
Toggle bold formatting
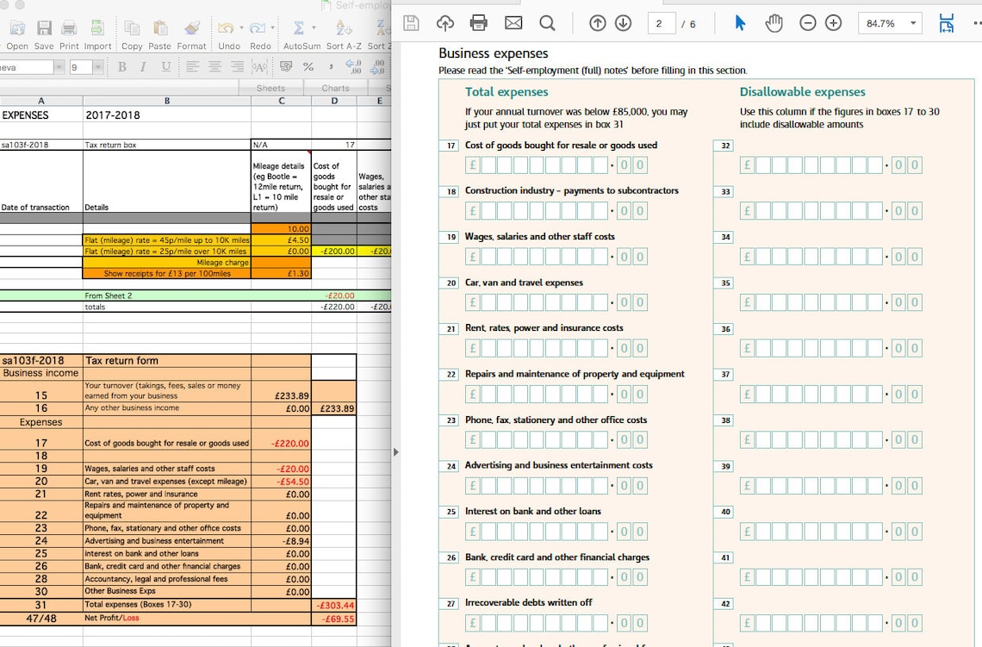[x=122, y=65]
